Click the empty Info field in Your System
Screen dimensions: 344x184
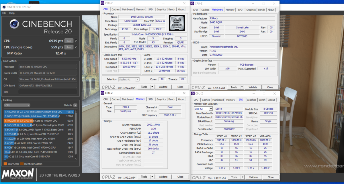pos(48,92)
